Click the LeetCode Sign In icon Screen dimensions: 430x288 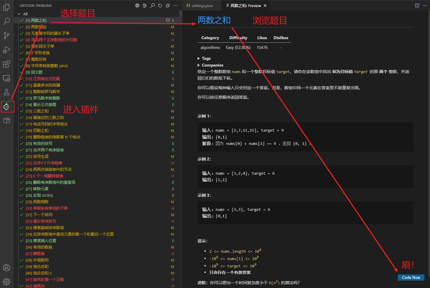click(x=145, y=6)
